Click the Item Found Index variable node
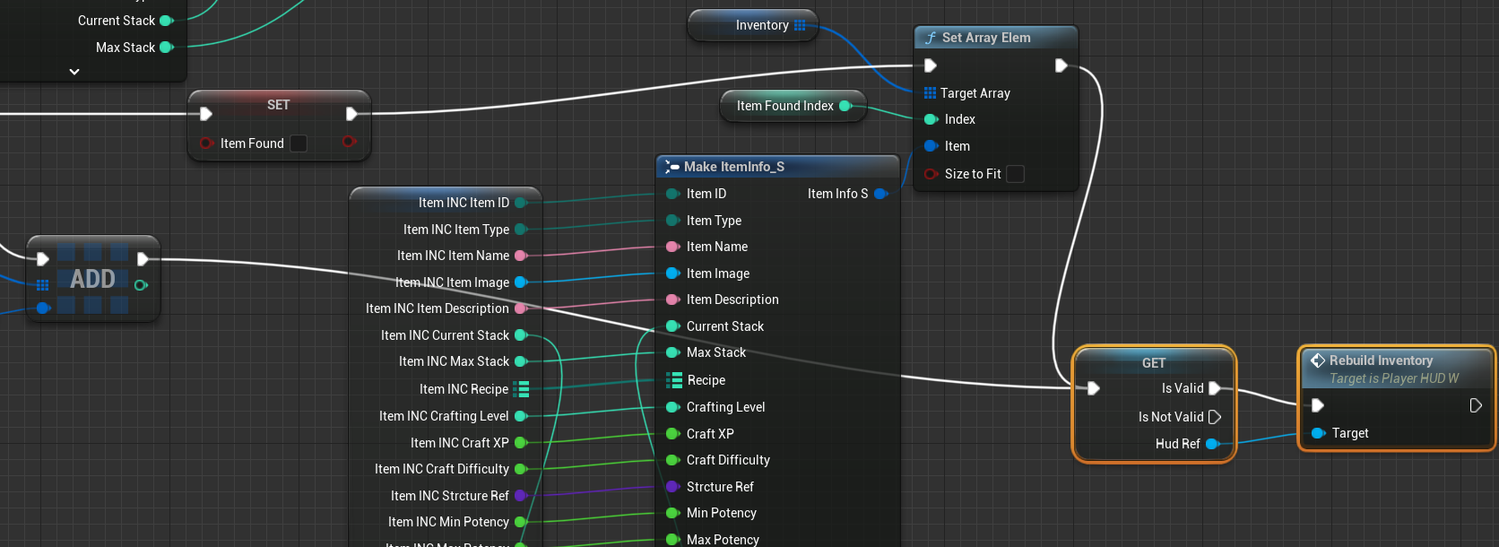The image size is (1499, 547). [793, 106]
